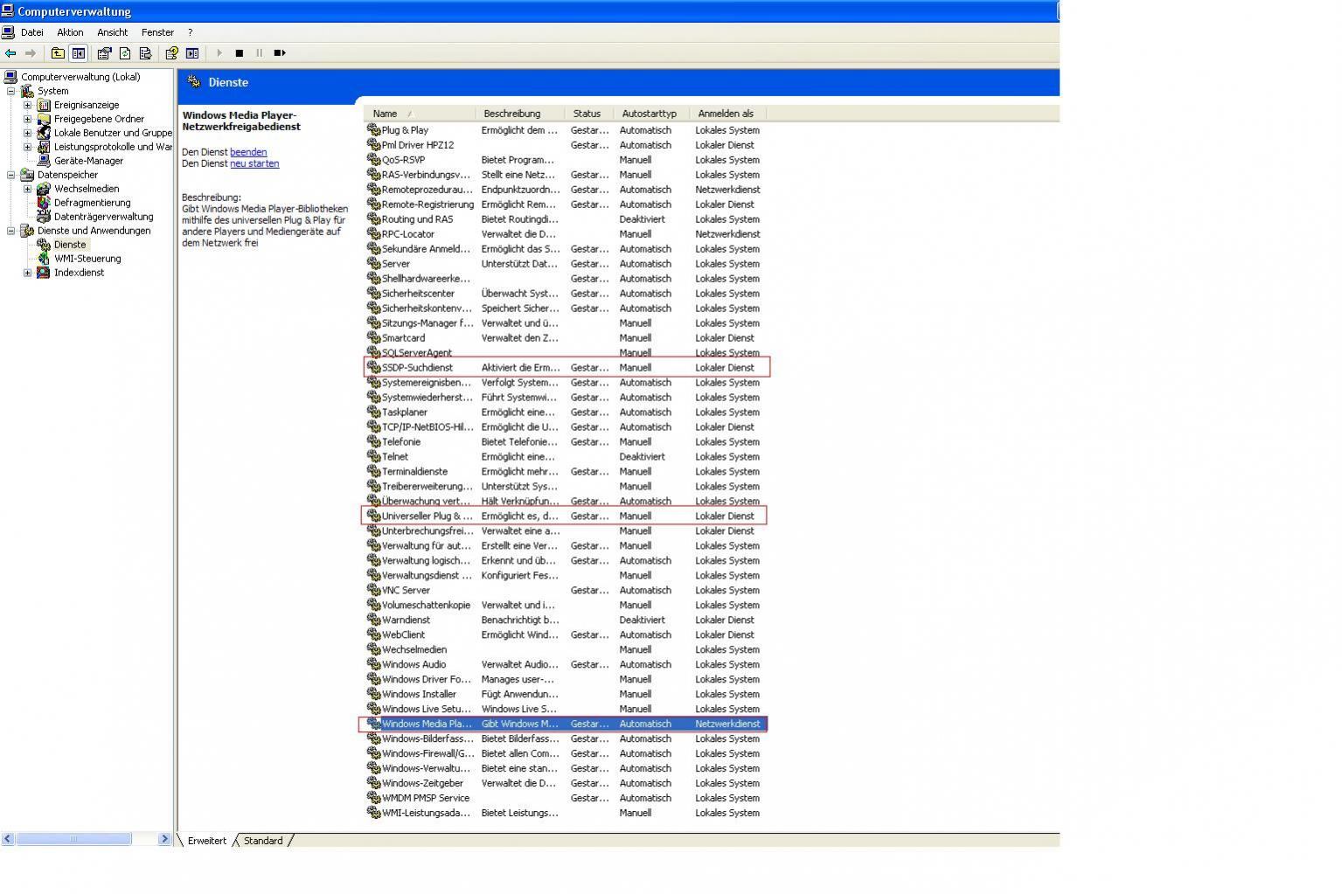Open the service Properties toolbar icon
The image size is (1342, 894).
pos(104,53)
